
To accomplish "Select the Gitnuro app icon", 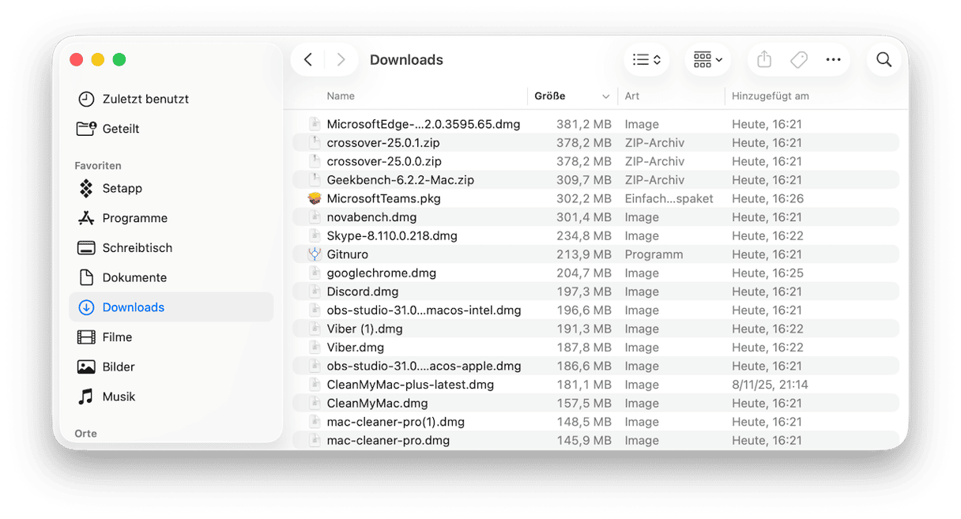I will [315, 254].
